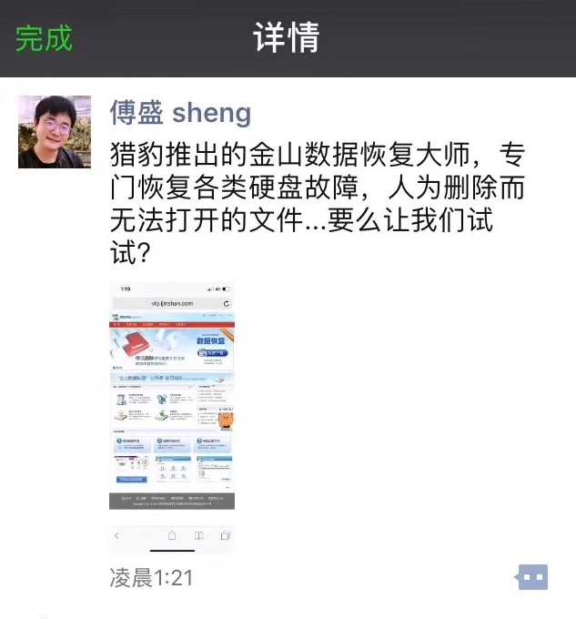This screenshot has height=619, width=576.
Task: Click the post text about 金山数据恢复大师
Action: click(x=318, y=203)
